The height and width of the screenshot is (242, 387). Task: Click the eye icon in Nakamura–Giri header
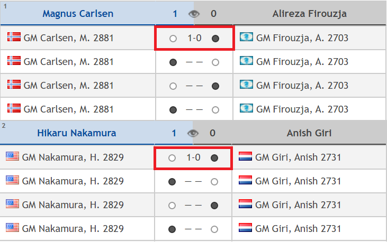click(x=193, y=133)
